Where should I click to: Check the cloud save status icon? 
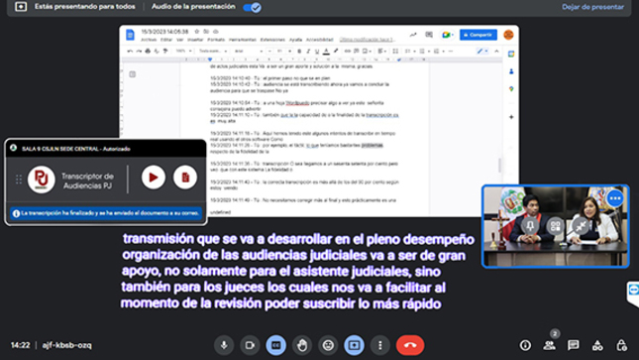216,32
